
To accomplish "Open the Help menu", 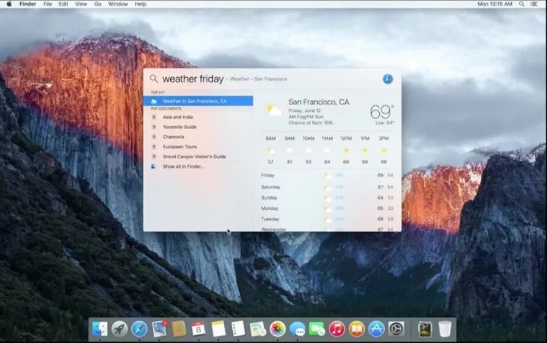I will 140,4.
